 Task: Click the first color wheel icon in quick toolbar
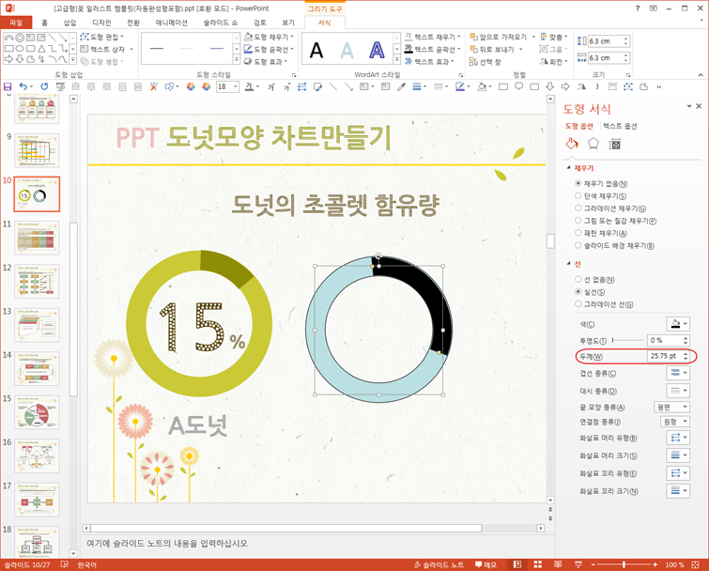tap(191, 86)
